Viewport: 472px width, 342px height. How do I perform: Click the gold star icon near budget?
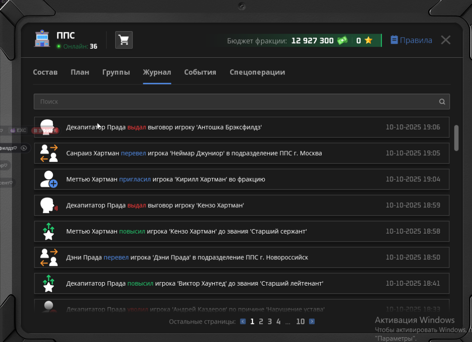pyautogui.click(x=368, y=40)
